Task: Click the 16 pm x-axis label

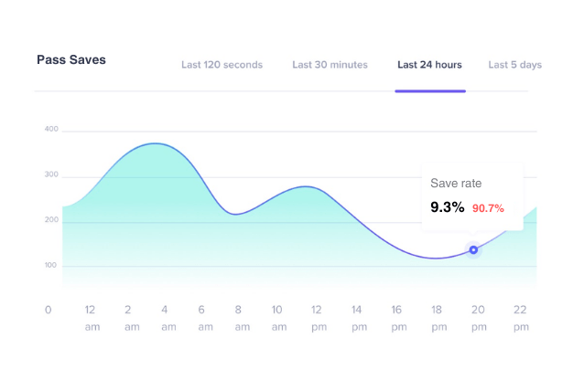Action: (396, 317)
